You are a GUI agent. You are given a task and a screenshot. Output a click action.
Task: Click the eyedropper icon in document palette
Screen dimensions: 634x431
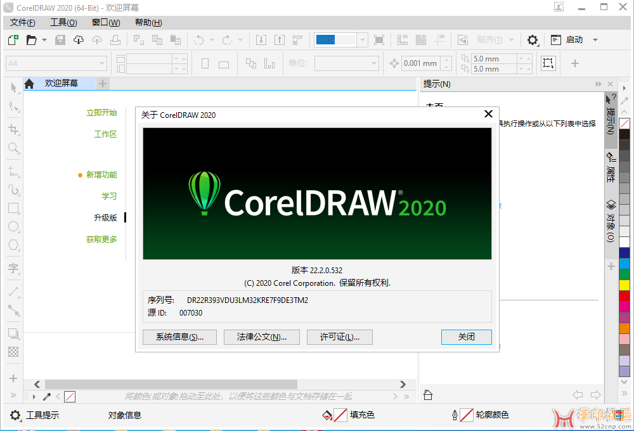pyautogui.click(x=47, y=397)
